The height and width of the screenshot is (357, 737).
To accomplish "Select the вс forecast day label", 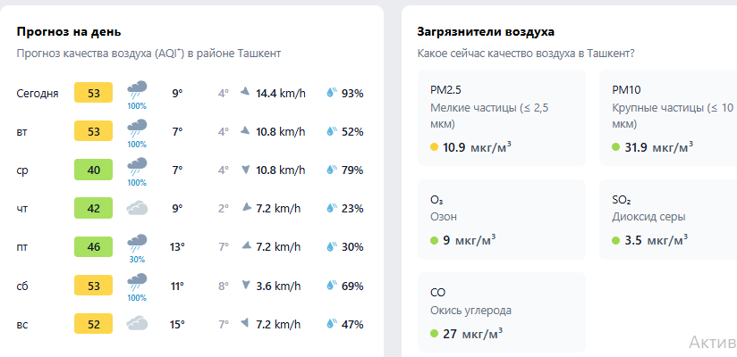I will pos(22,325).
